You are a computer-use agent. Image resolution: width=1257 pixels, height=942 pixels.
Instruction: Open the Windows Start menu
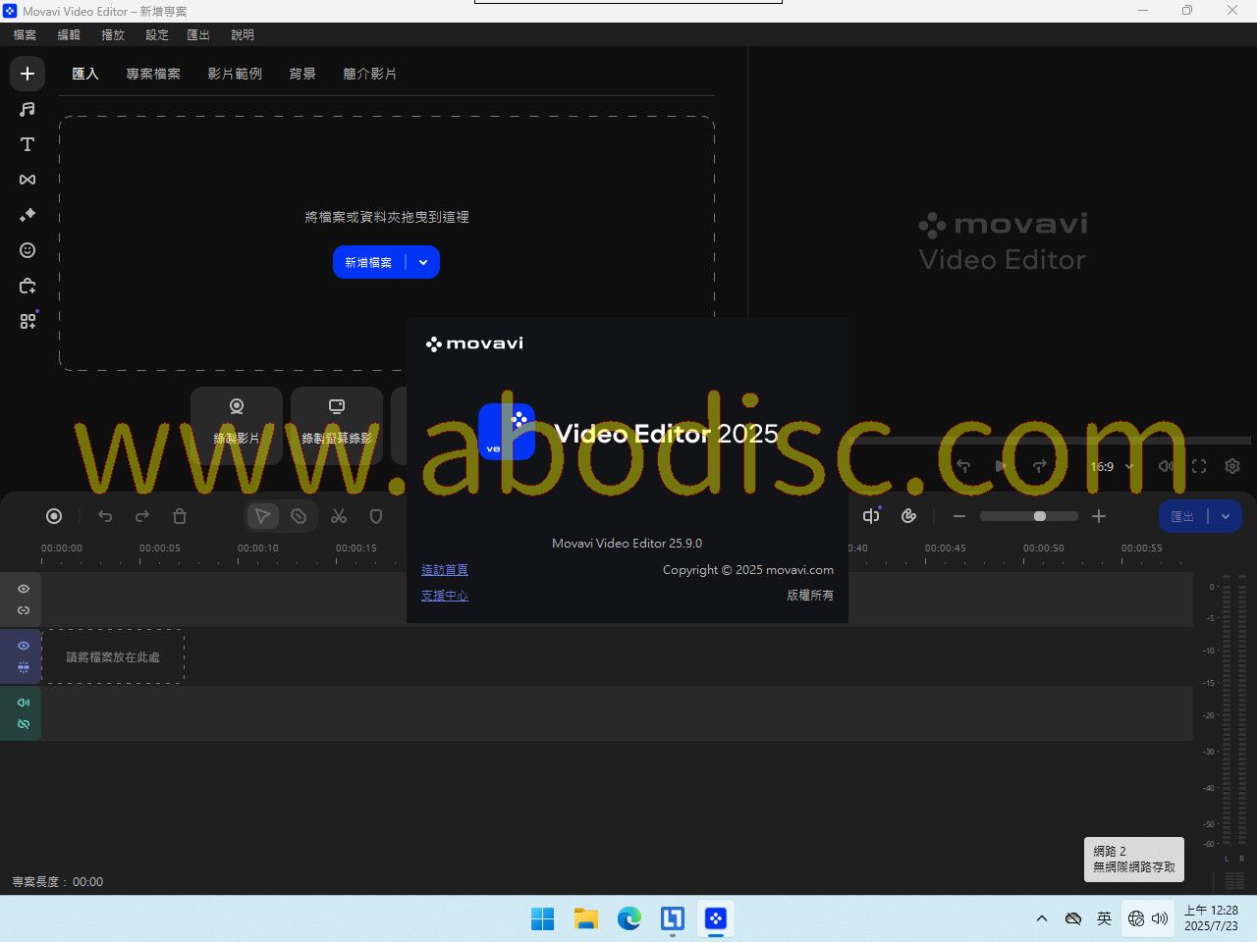coord(542,918)
